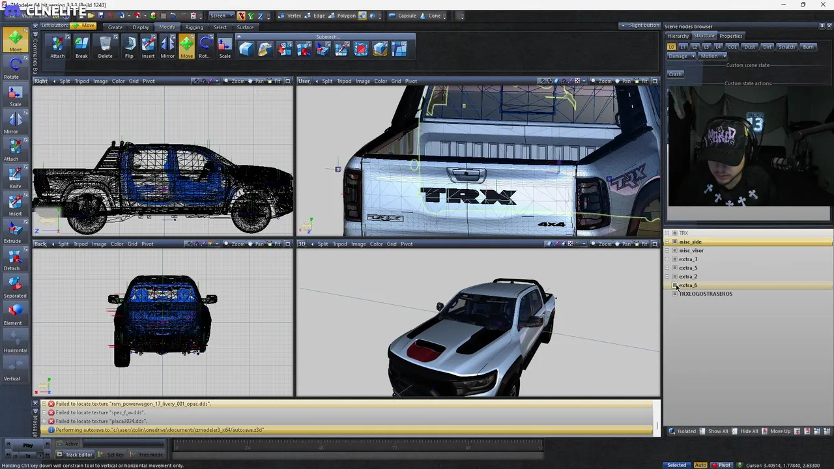Click the Scale icon in the Modify ribbon
This screenshot has height=469, width=834.
(225, 47)
